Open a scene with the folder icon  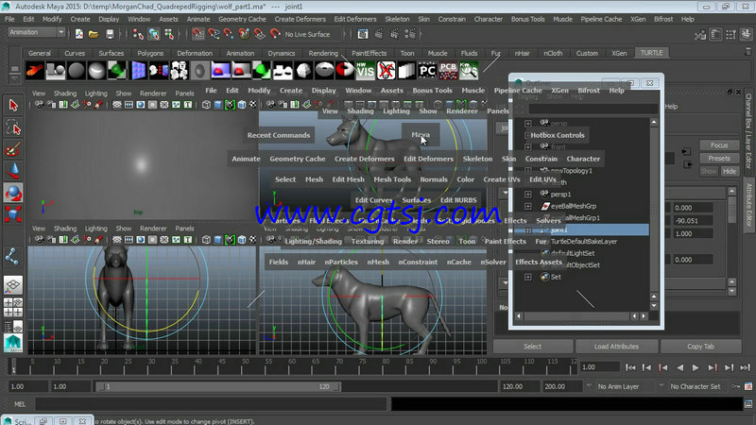(x=94, y=34)
